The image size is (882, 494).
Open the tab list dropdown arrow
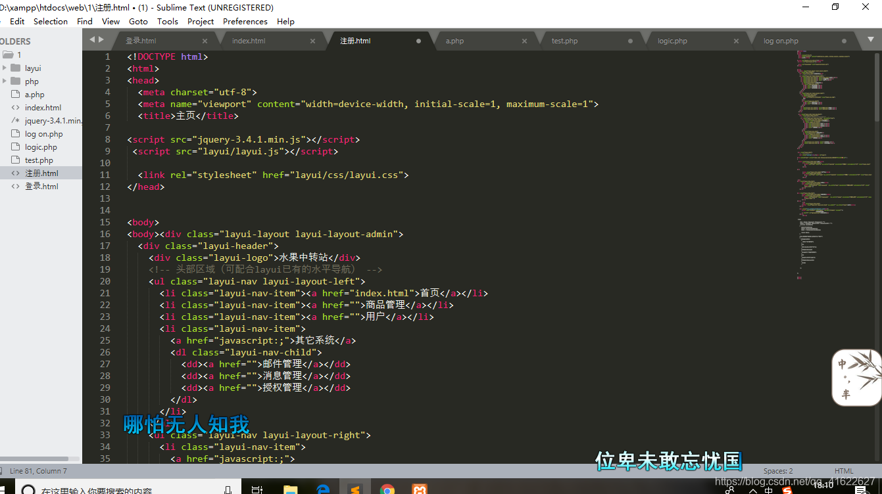point(870,40)
